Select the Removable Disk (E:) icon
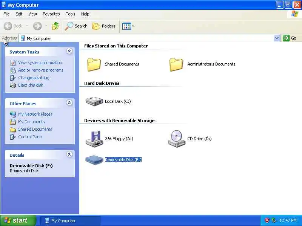 point(94,160)
